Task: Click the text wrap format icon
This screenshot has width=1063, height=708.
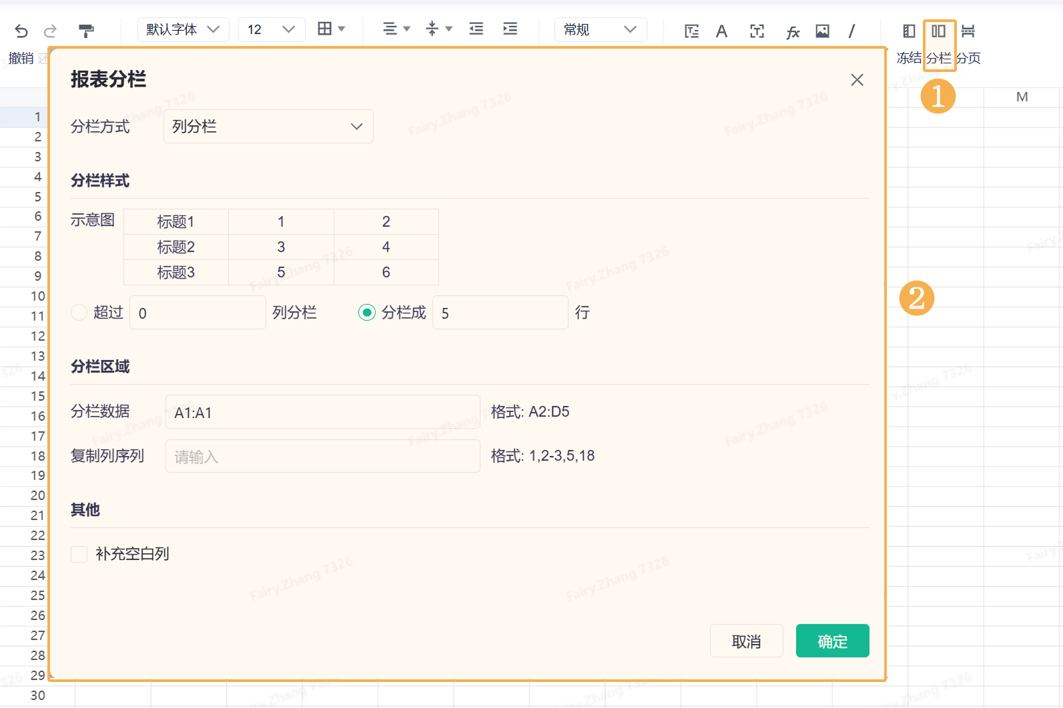Action: tap(692, 31)
